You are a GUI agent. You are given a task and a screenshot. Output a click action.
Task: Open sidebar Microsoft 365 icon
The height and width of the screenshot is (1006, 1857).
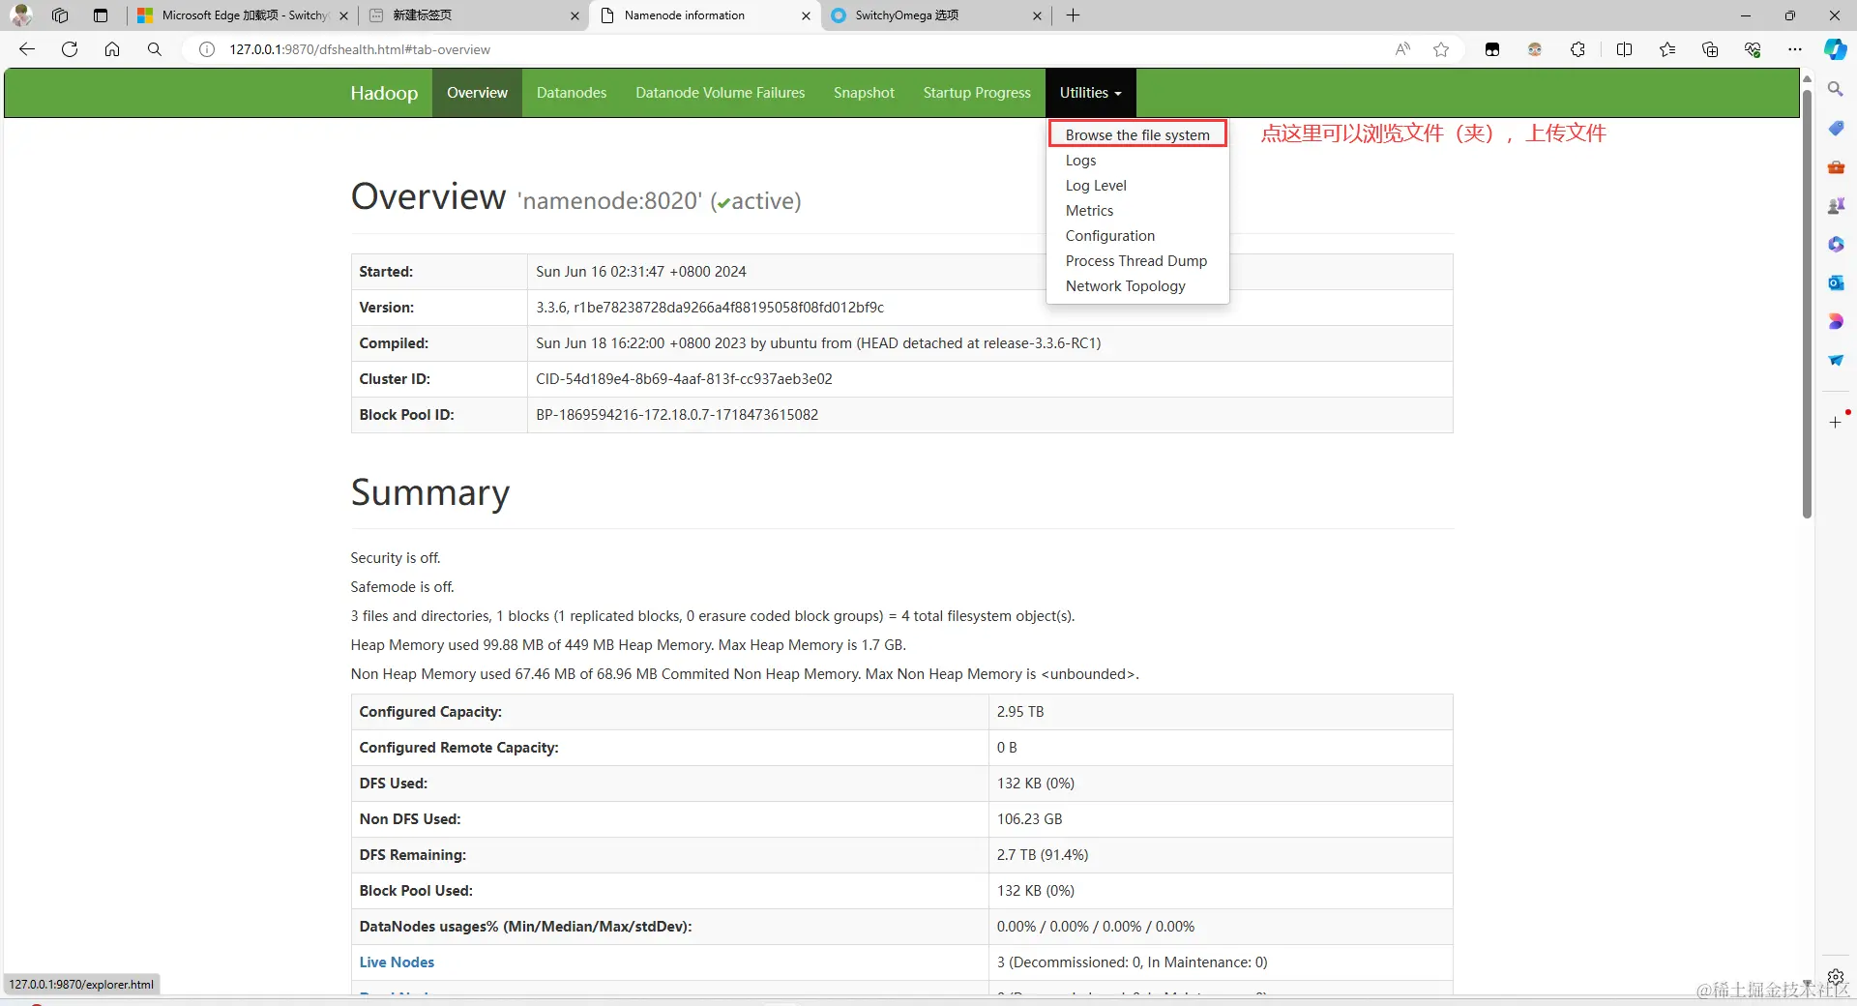[1836, 244]
